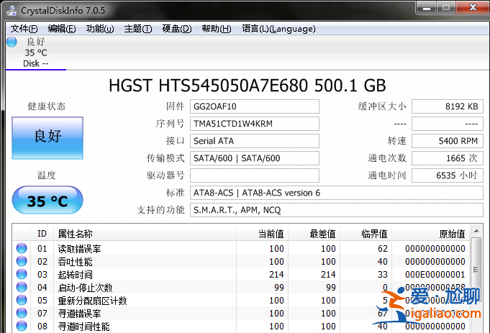Viewport: 490px width, 333px height.
Task: Click the buffer size field 8192 KB
Action: click(448, 106)
